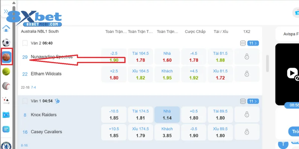
Task: Click live stream icon next to Ván 1 04:54
Action: click(57, 101)
